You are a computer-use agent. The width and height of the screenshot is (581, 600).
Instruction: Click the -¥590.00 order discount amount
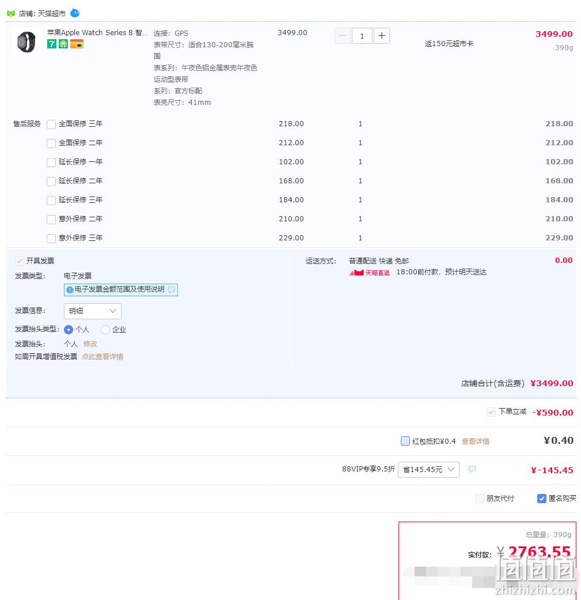552,413
